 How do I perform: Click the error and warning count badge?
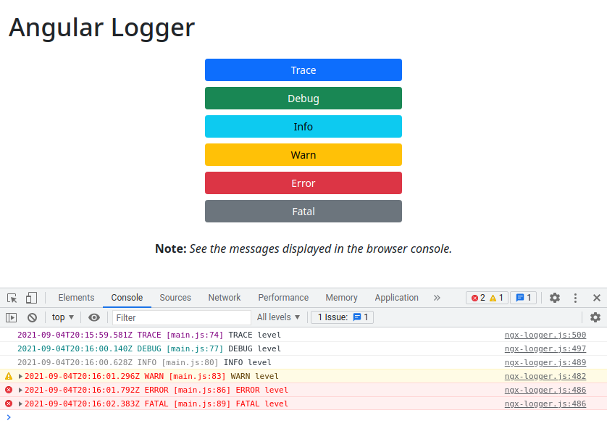pyautogui.click(x=487, y=298)
